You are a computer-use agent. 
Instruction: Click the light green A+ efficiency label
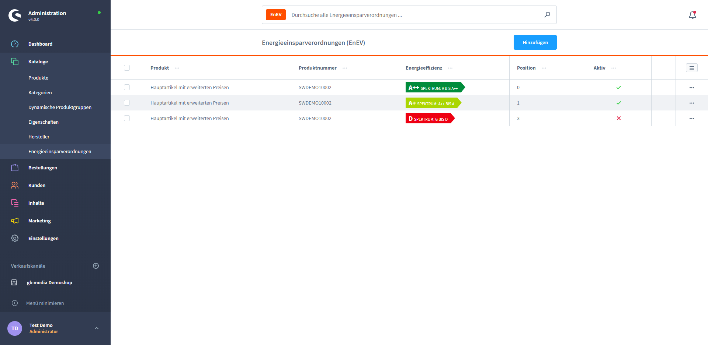[433, 103]
